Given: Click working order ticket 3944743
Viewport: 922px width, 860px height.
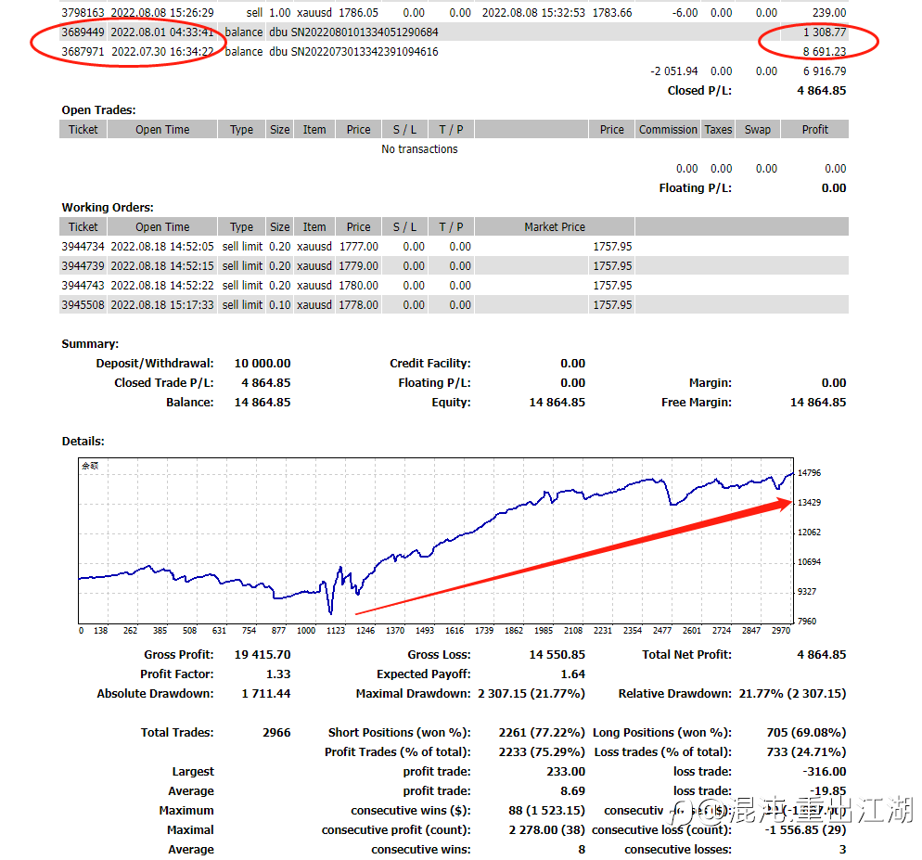Looking at the screenshot, I should 83,285.
